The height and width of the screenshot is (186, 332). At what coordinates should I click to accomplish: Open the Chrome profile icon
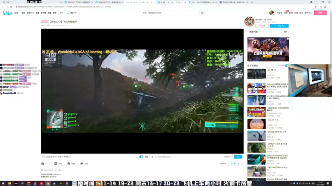pos(325,7)
